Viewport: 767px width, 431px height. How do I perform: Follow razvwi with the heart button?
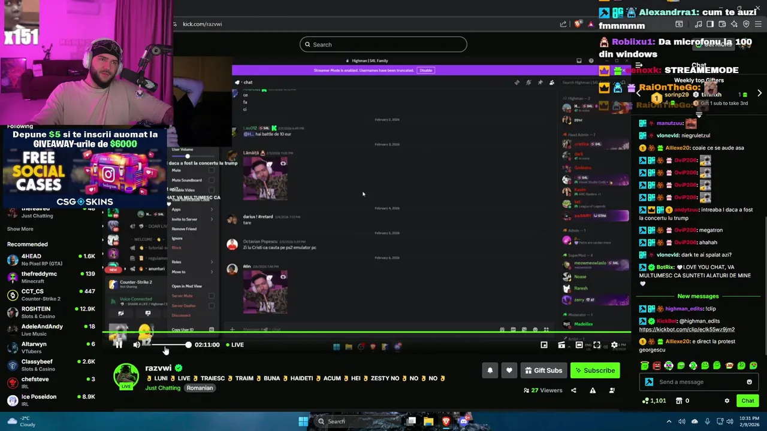509,371
